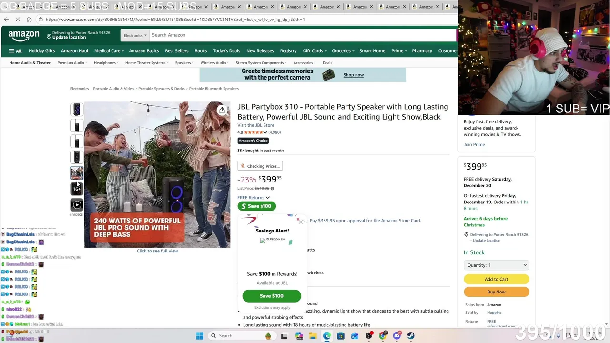Open File Explorer from taskbar
The width and height of the screenshot is (610, 343).
pyautogui.click(x=313, y=336)
